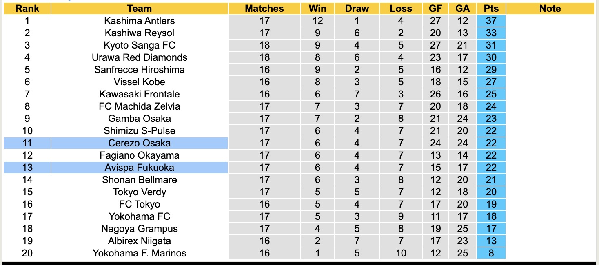Click the Team column header
Screen dimensions: 599x265
tap(139, 9)
